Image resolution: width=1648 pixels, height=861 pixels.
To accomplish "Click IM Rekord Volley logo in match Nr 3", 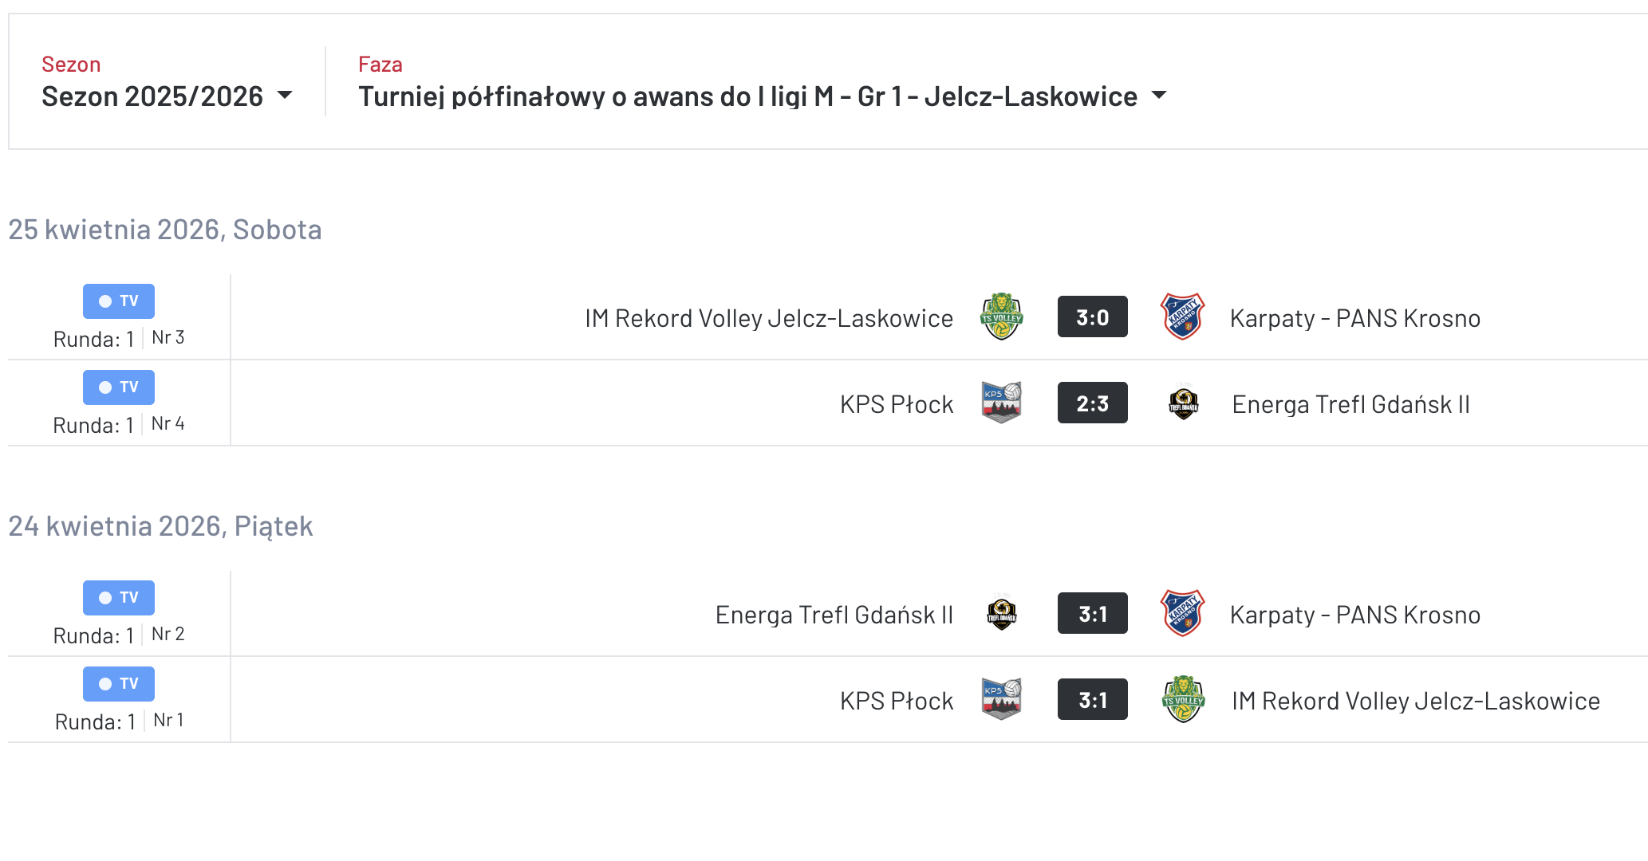I will coord(1001,316).
